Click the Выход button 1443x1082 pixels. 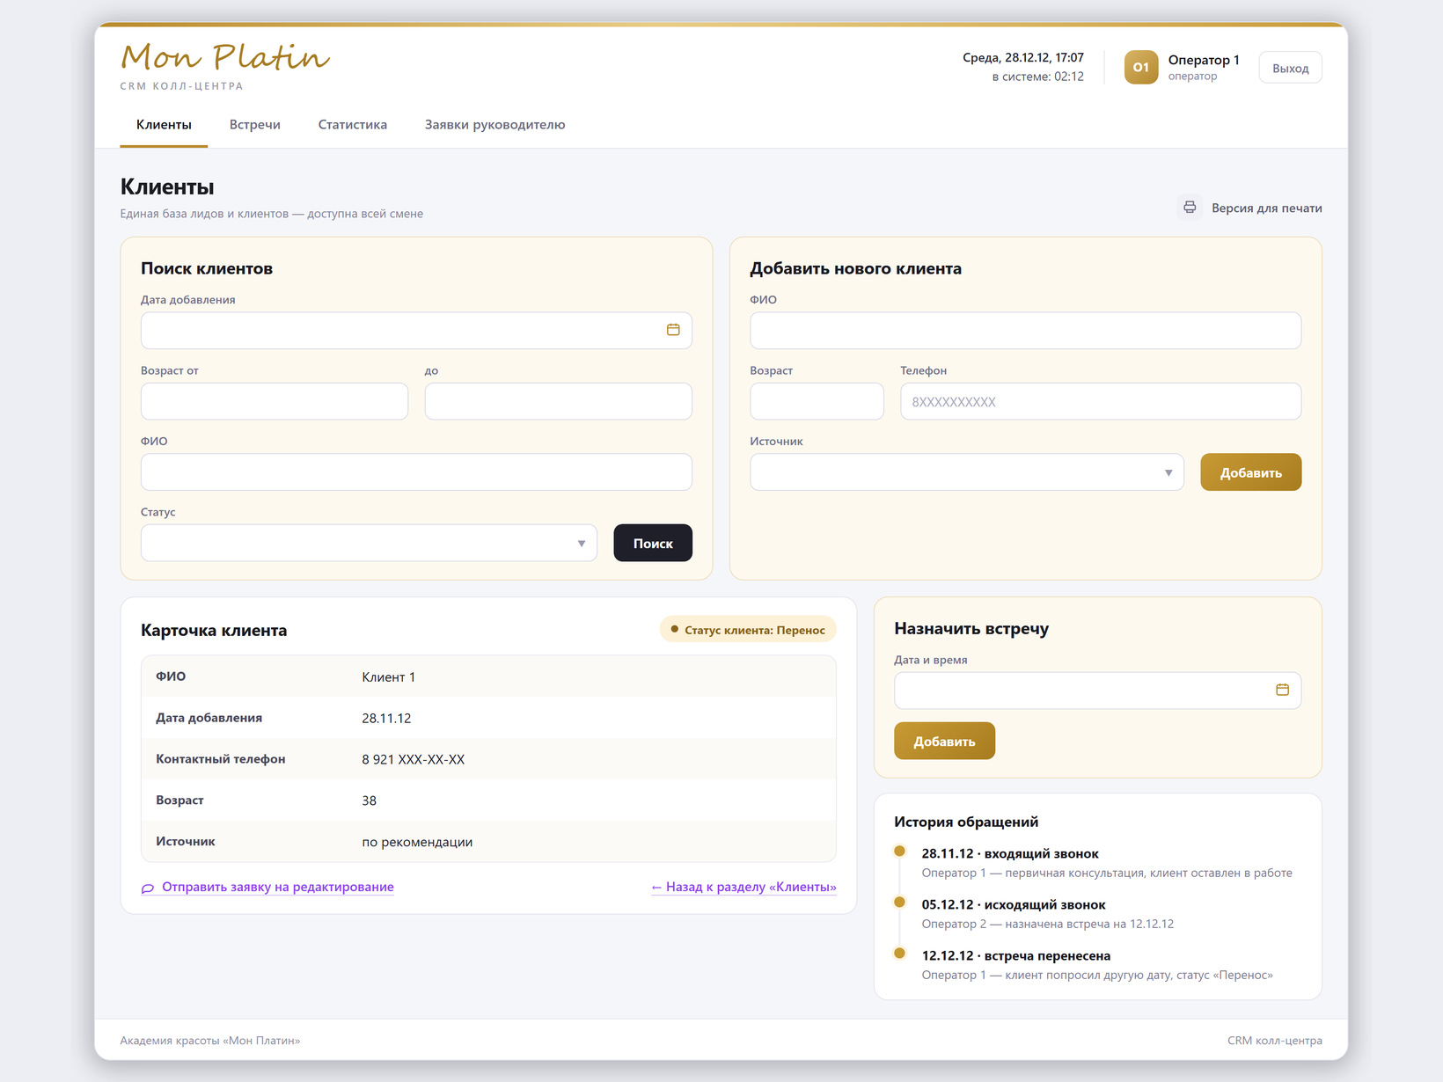(1290, 68)
